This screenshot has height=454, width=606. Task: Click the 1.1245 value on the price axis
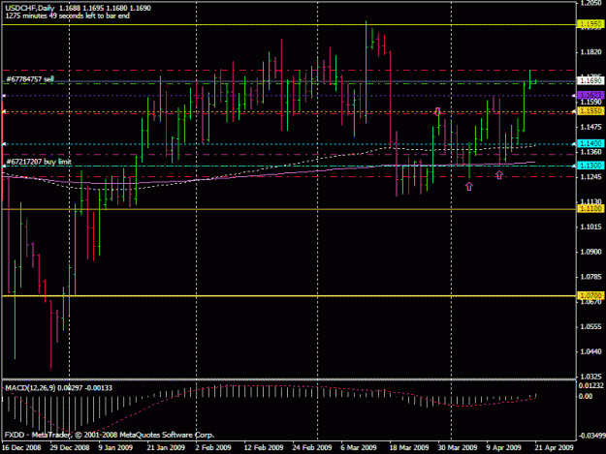pyautogui.click(x=591, y=177)
